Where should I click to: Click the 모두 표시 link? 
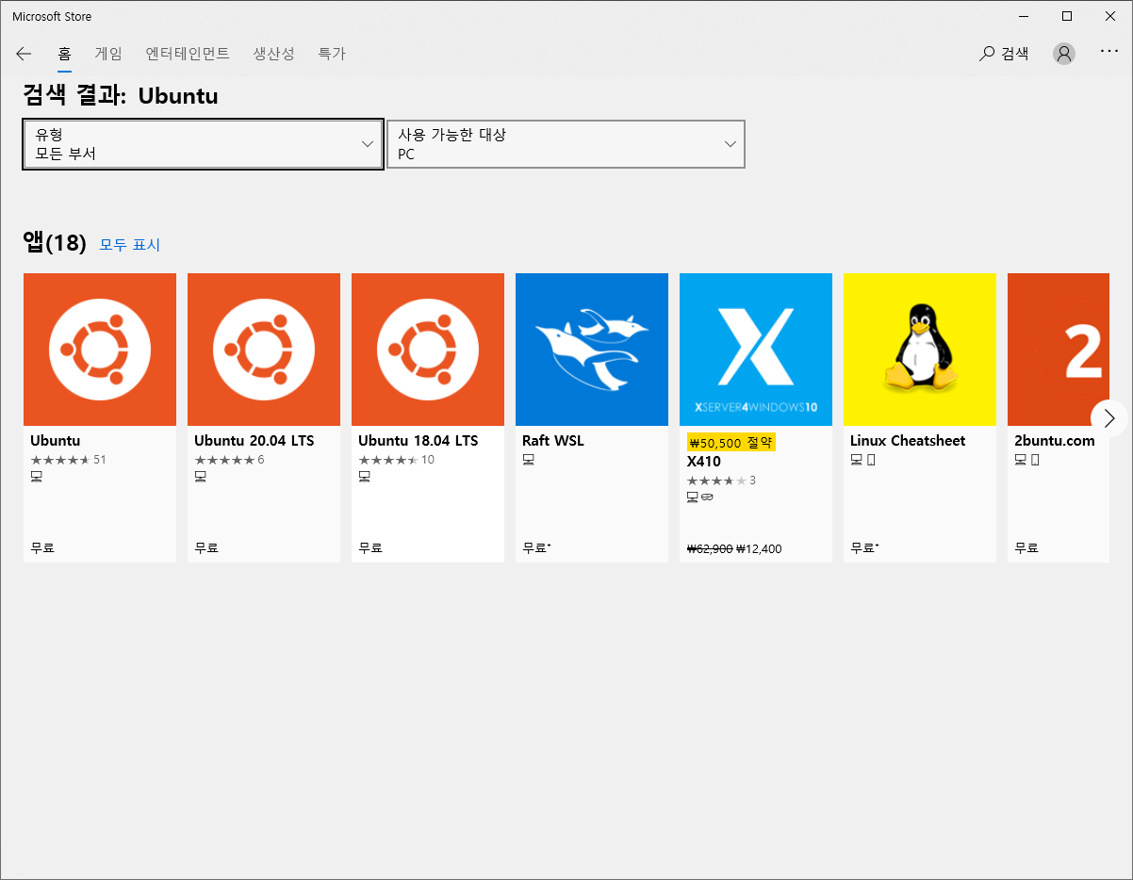click(x=130, y=245)
